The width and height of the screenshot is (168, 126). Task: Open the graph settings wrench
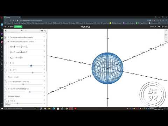(166, 30)
